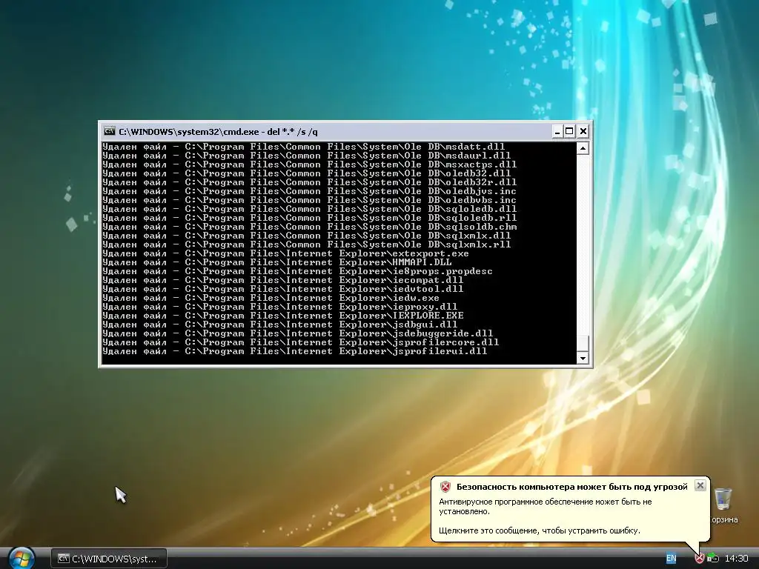
Task: Click the console line ending ieproxy.dll
Action: pos(279,307)
